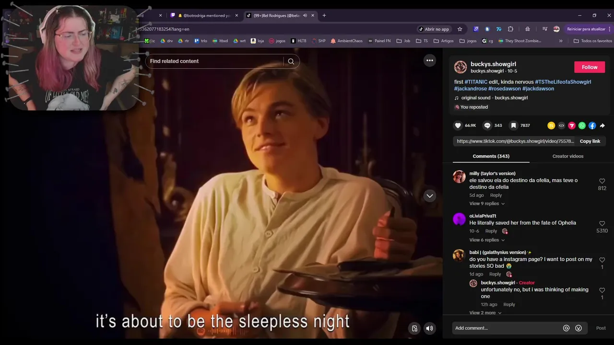Open a new browser tab
614x345 pixels.
point(324,15)
